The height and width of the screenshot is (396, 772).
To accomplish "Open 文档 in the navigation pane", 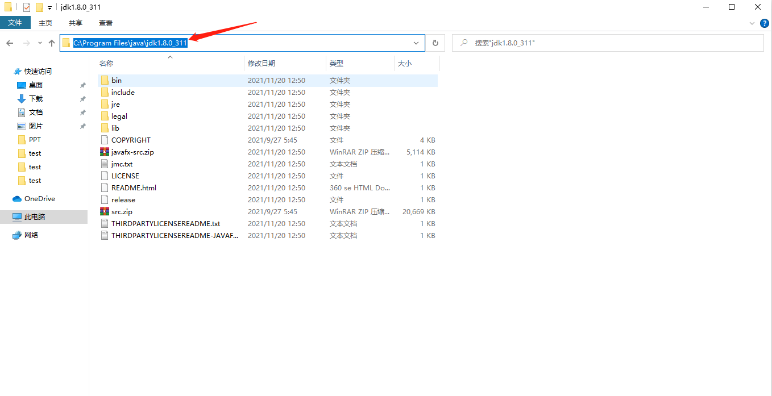I will pos(36,112).
